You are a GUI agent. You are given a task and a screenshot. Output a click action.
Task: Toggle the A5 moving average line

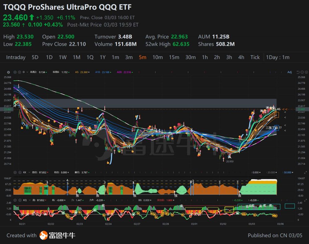click(82, 72)
